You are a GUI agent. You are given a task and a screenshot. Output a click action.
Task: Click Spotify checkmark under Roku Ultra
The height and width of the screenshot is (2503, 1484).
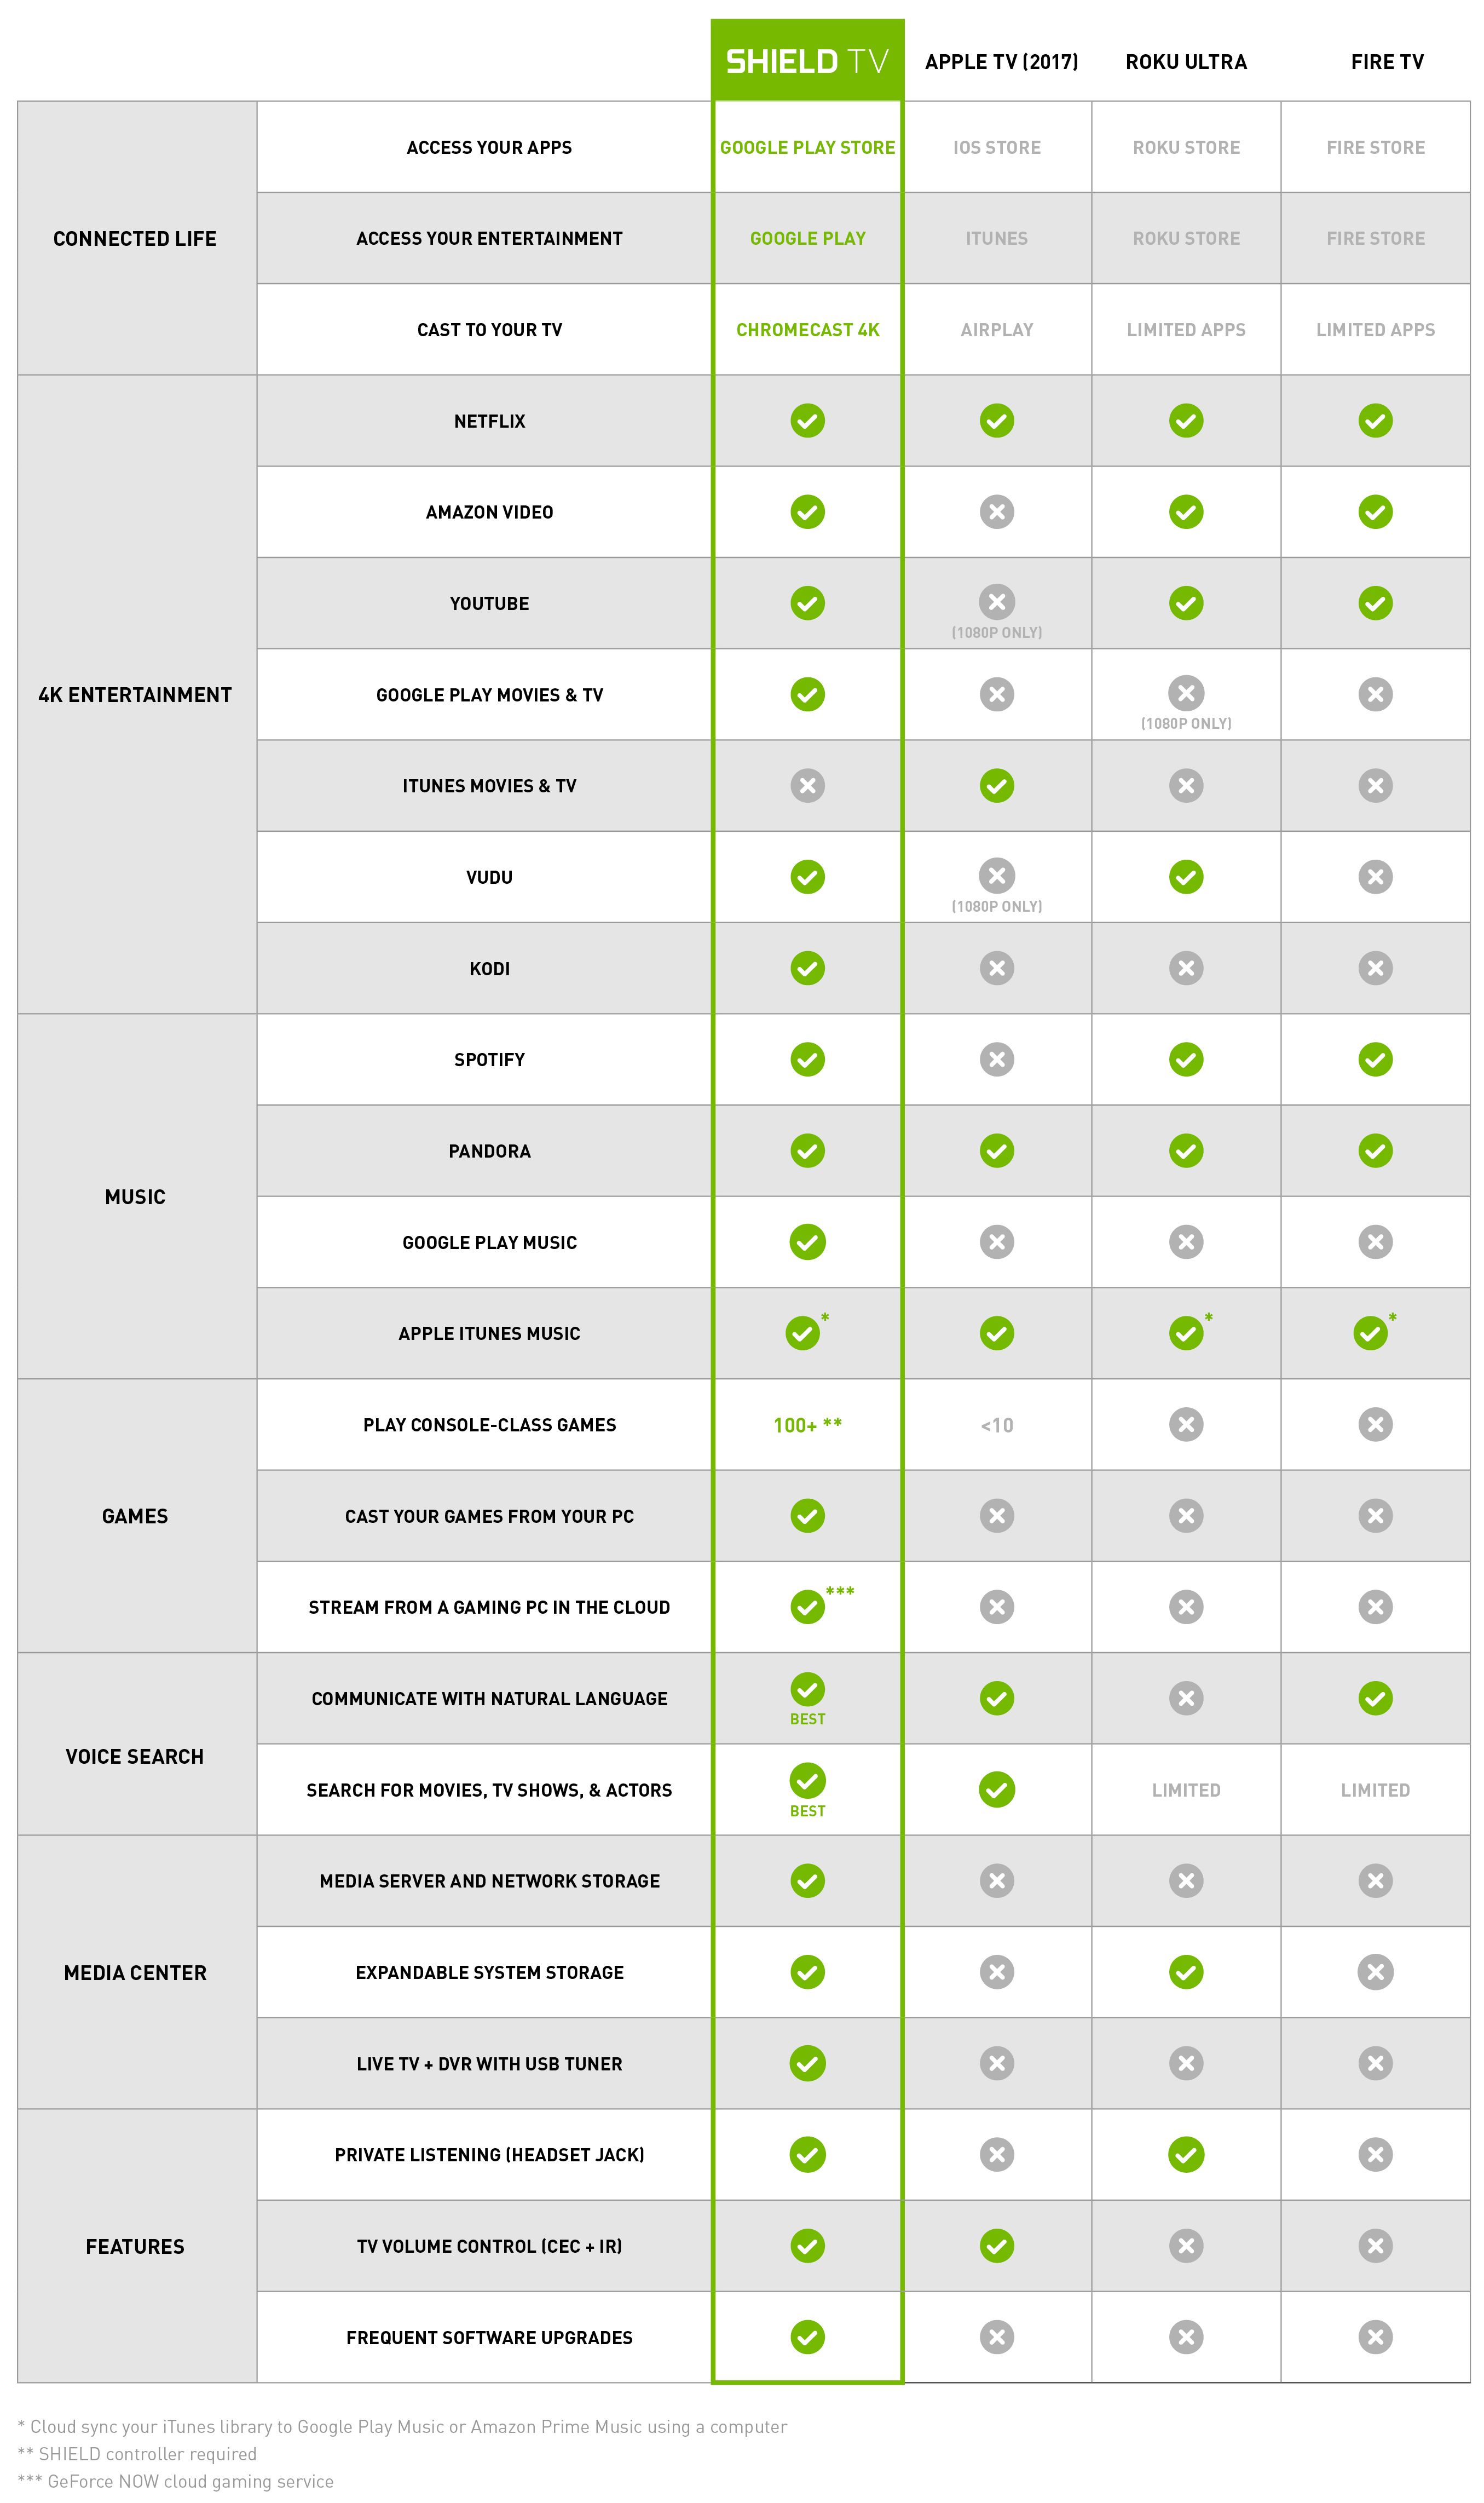tap(1186, 1059)
